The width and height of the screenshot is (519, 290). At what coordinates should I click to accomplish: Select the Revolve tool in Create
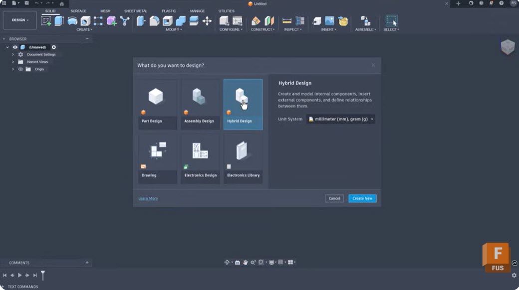click(x=72, y=21)
